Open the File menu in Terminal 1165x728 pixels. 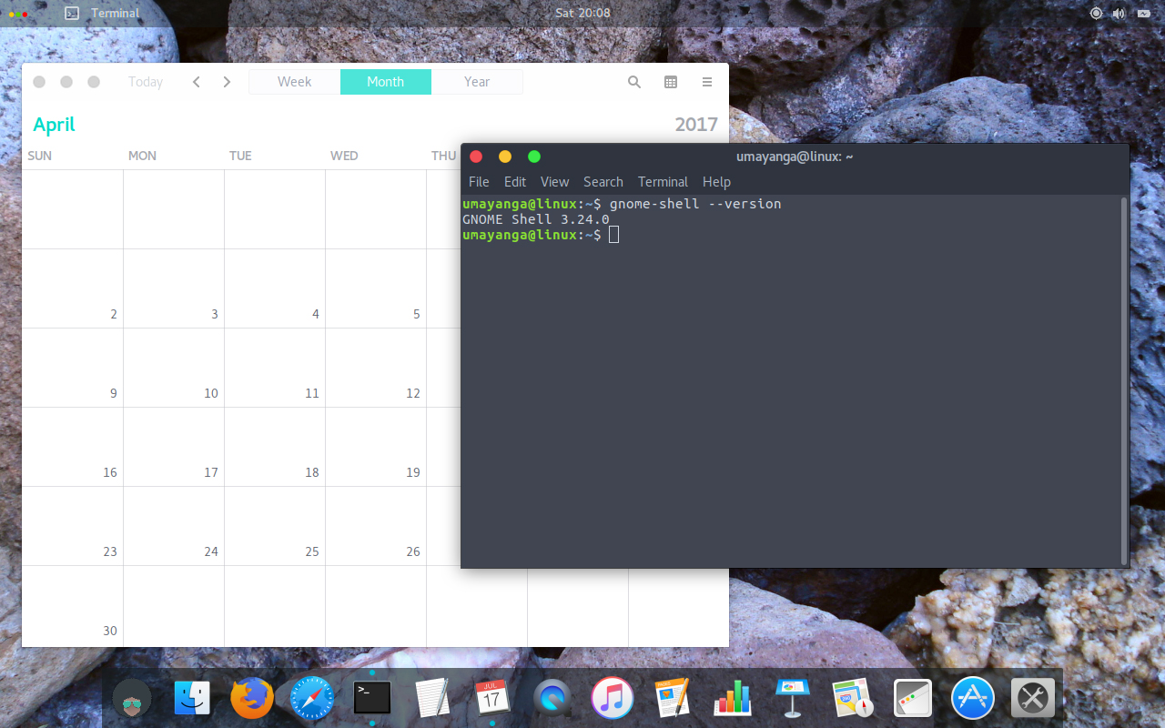point(479,182)
